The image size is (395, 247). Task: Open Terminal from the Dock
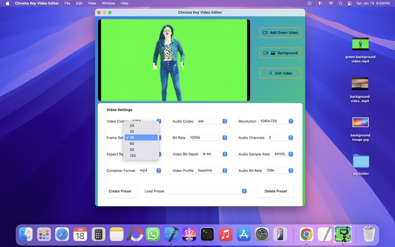pyautogui.click(x=207, y=234)
